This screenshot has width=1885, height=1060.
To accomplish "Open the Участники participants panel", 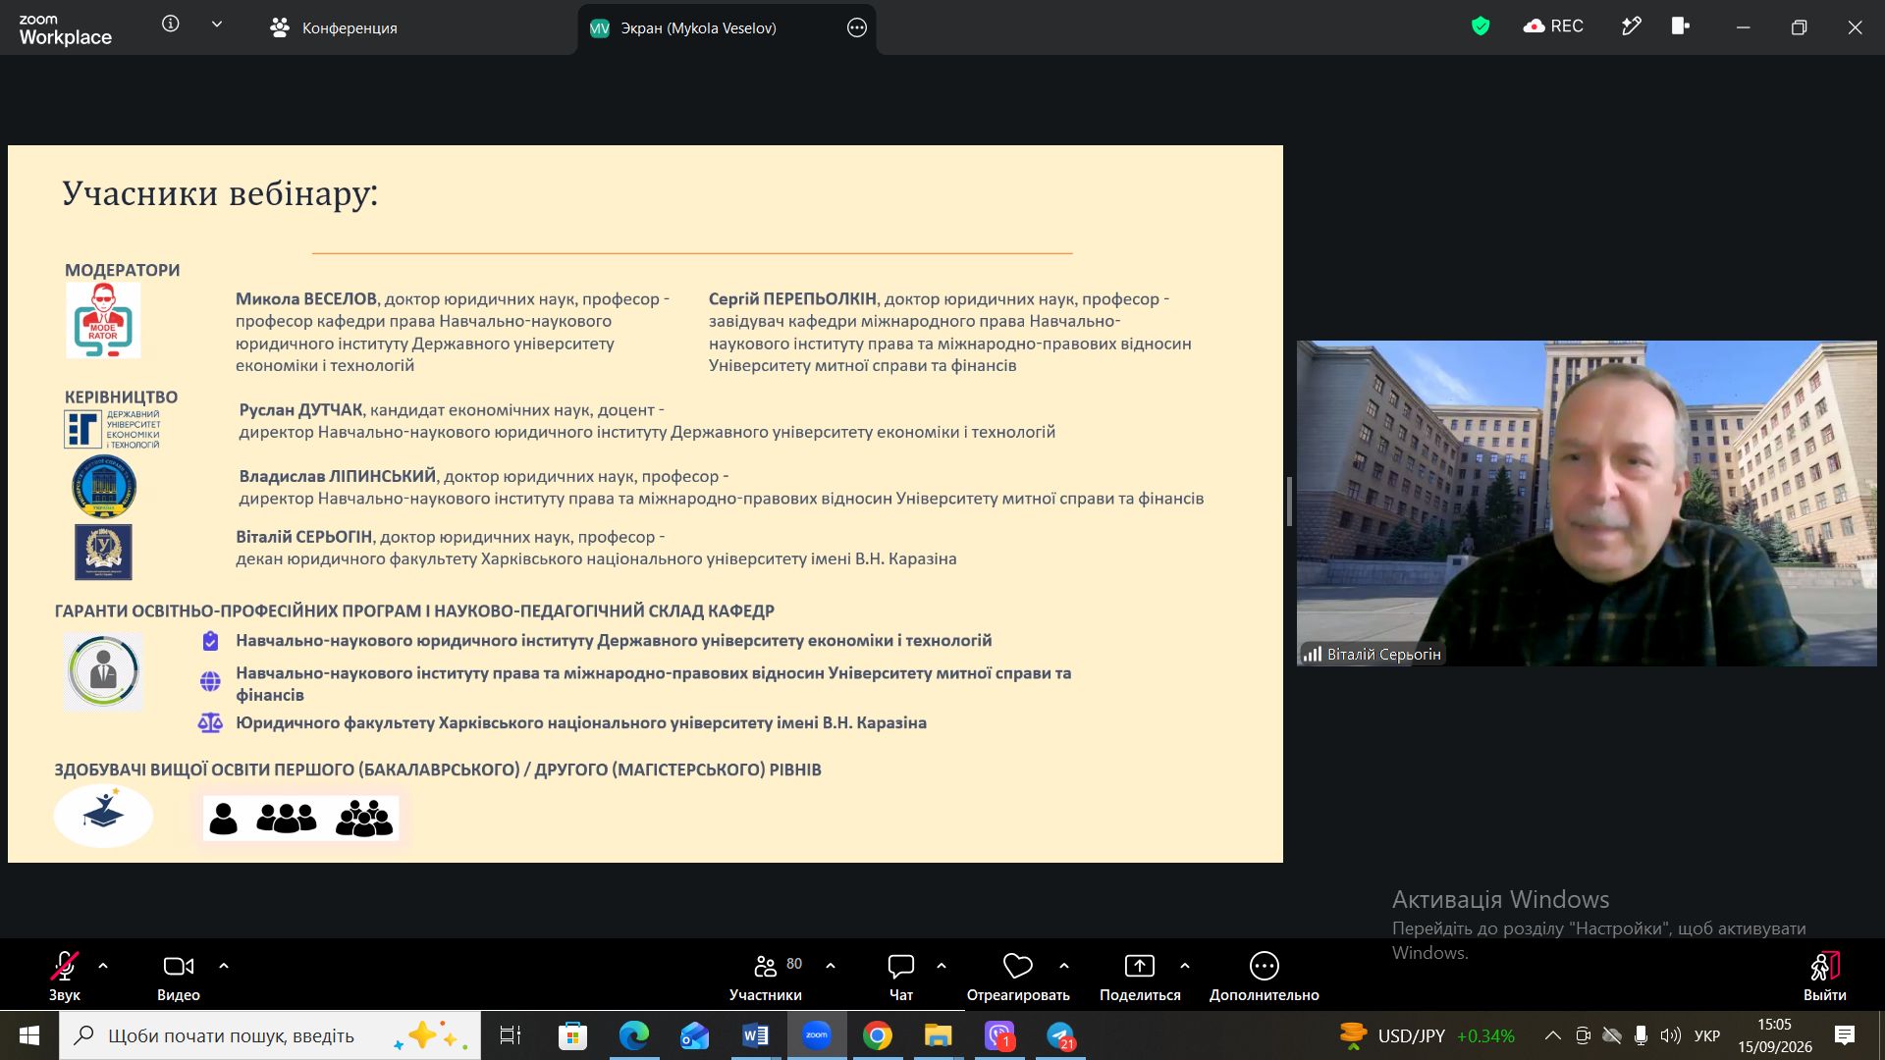I will 766,976.
